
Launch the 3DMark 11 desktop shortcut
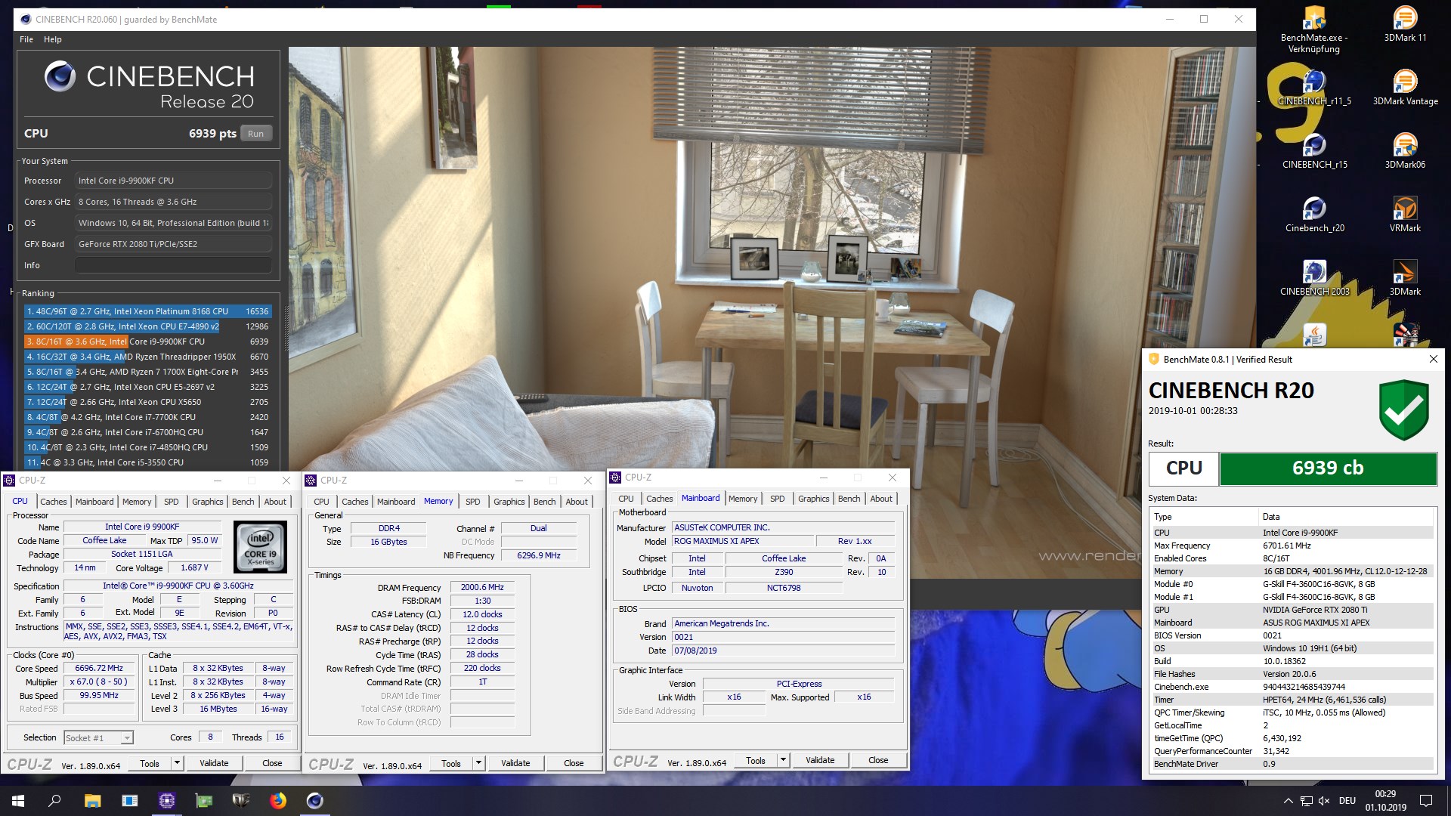click(1405, 24)
